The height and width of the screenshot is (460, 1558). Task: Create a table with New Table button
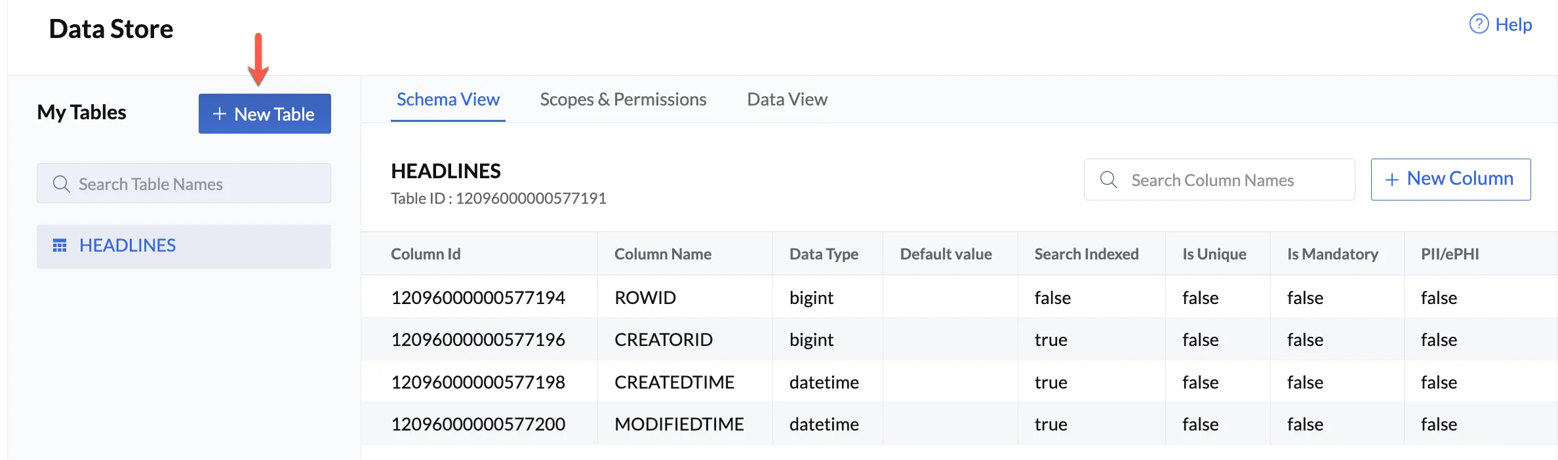[x=264, y=114]
